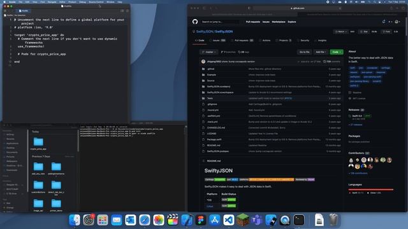Click the red Languages bar

click(371, 190)
